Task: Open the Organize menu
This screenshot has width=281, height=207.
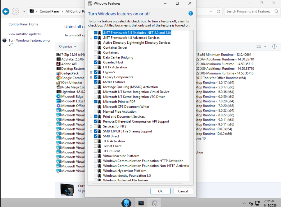Action: click(x=68, y=47)
